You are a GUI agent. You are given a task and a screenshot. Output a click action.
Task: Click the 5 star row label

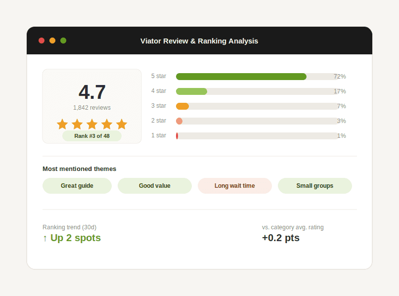(159, 76)
